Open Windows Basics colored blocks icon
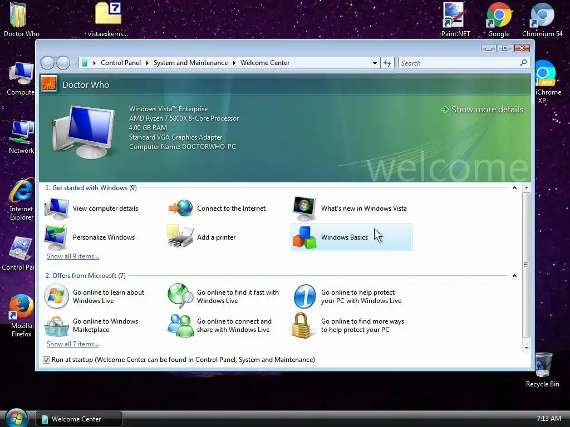 (304, 237)
